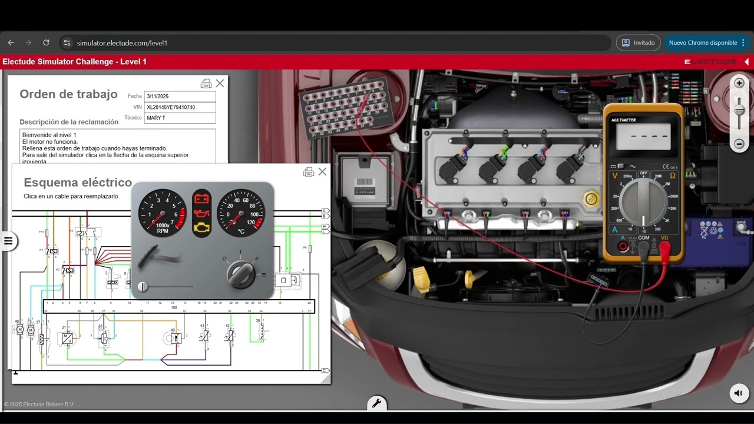Viewport: 754px width, 424px height.
Task: Select the 20M ohm range
Action: coord(659,176)
